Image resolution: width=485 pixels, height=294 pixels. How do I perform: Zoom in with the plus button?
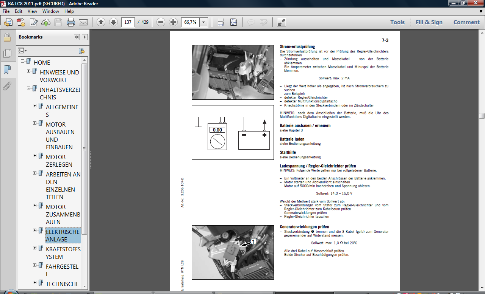[173, 22]
